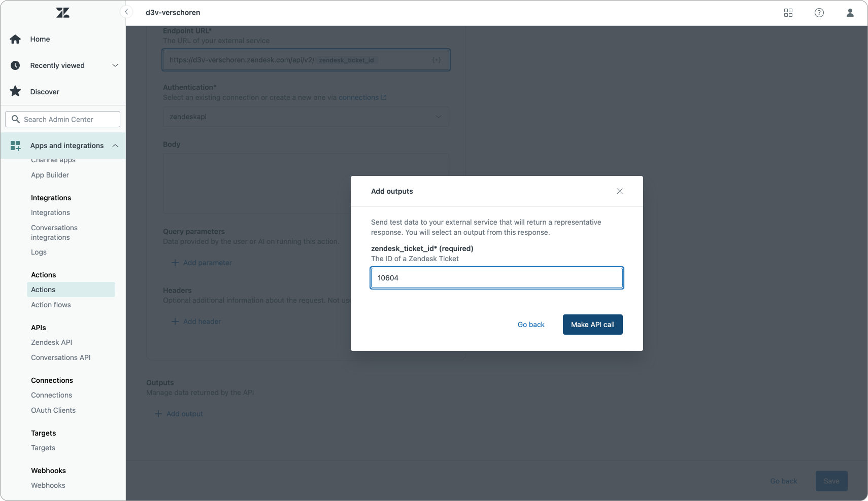Open Discover in the sidebar
The image size is (868, 501).
pos(45,92)
